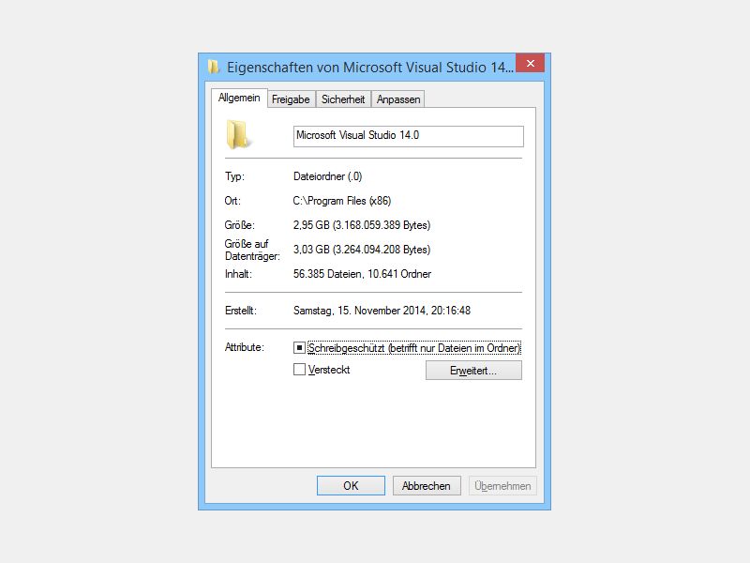
Task: Cancel with the Abbrechen button
Action: tap(427, 485)
